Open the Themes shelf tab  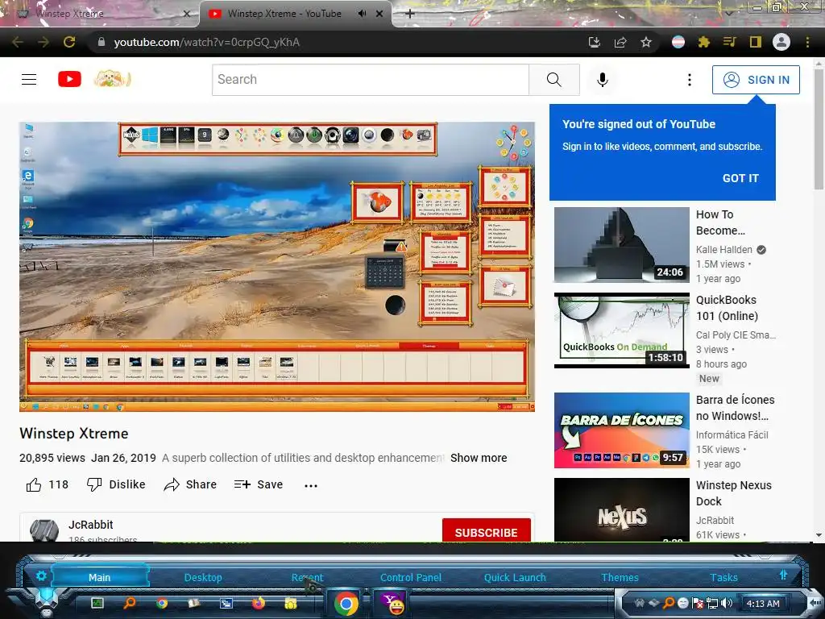620,577
